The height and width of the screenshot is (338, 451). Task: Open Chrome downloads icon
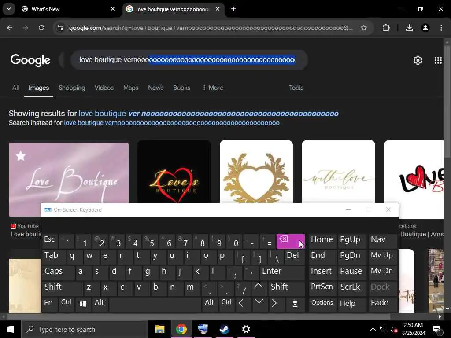[410, 28]
